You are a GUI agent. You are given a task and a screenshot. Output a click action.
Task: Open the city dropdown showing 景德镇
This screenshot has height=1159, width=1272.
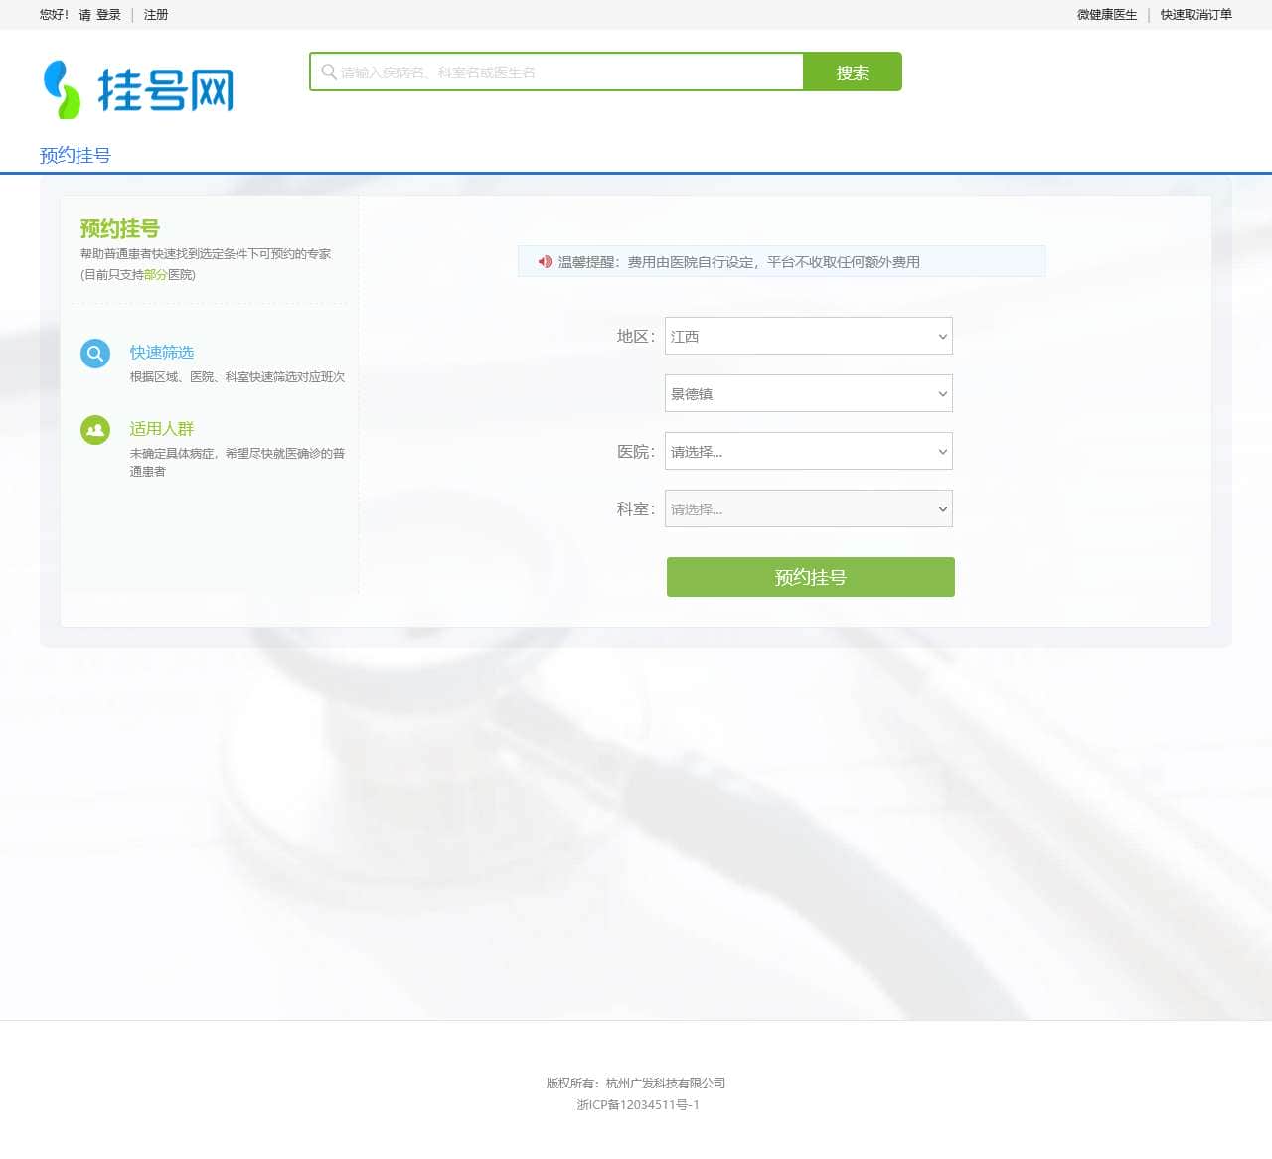coord(807,393)
